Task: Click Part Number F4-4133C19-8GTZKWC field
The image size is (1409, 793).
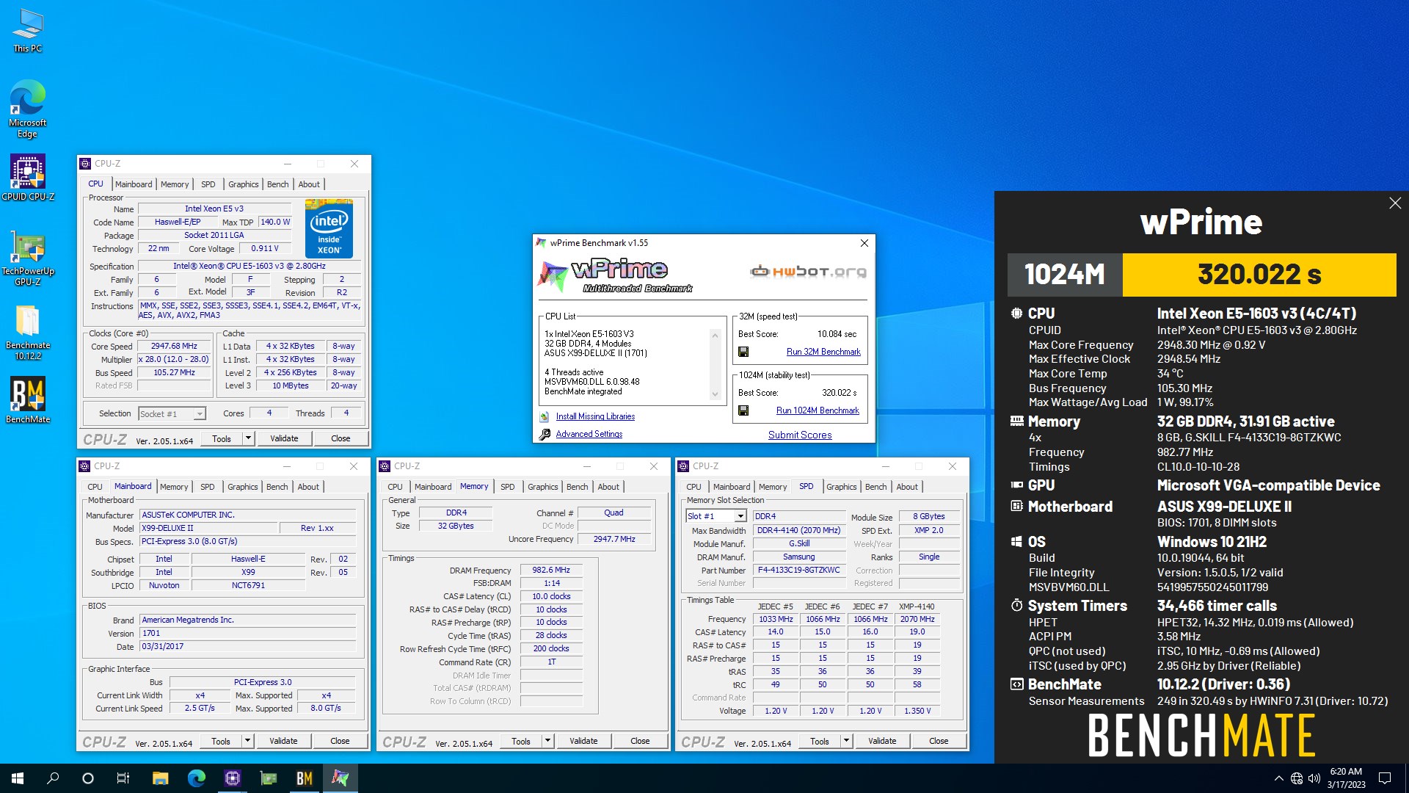Action: (x=799, y=570)
